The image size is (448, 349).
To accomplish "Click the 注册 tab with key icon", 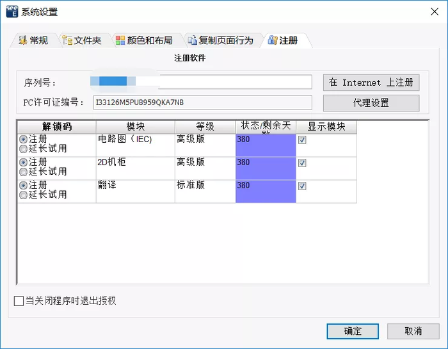I will point(284,40).
